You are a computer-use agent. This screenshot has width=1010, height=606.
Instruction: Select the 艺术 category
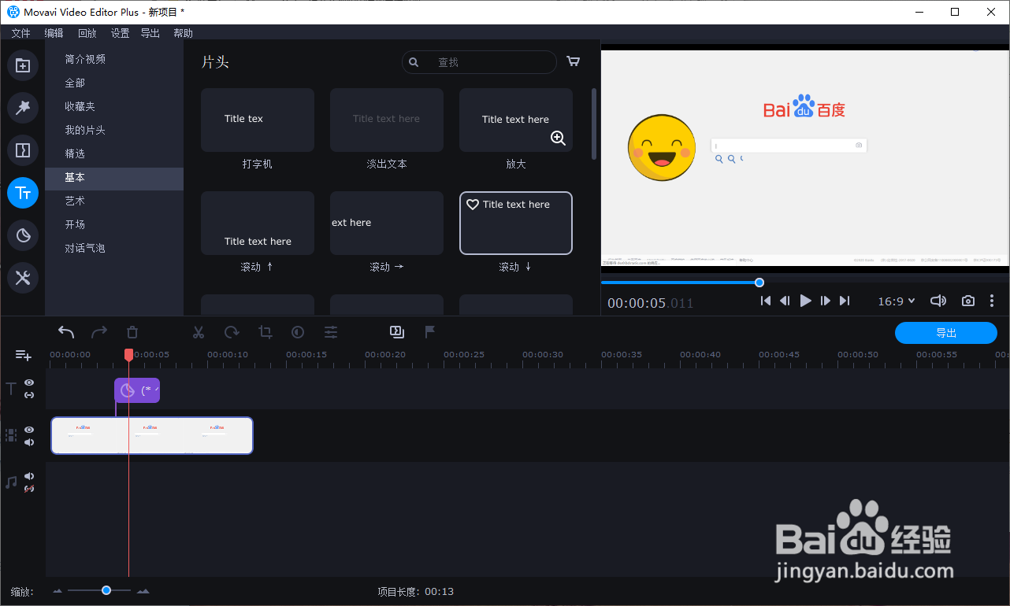[113, 201]
